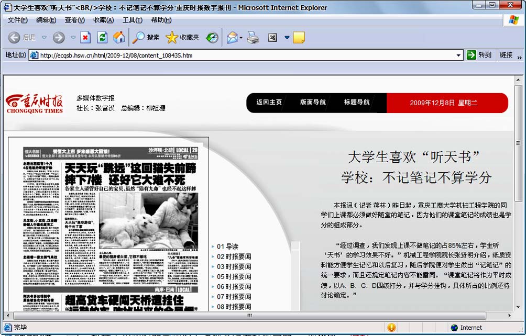This screenshot has width=526, height=336.
Task: Expand the Back button history dropdown
Action: [44, 38]
